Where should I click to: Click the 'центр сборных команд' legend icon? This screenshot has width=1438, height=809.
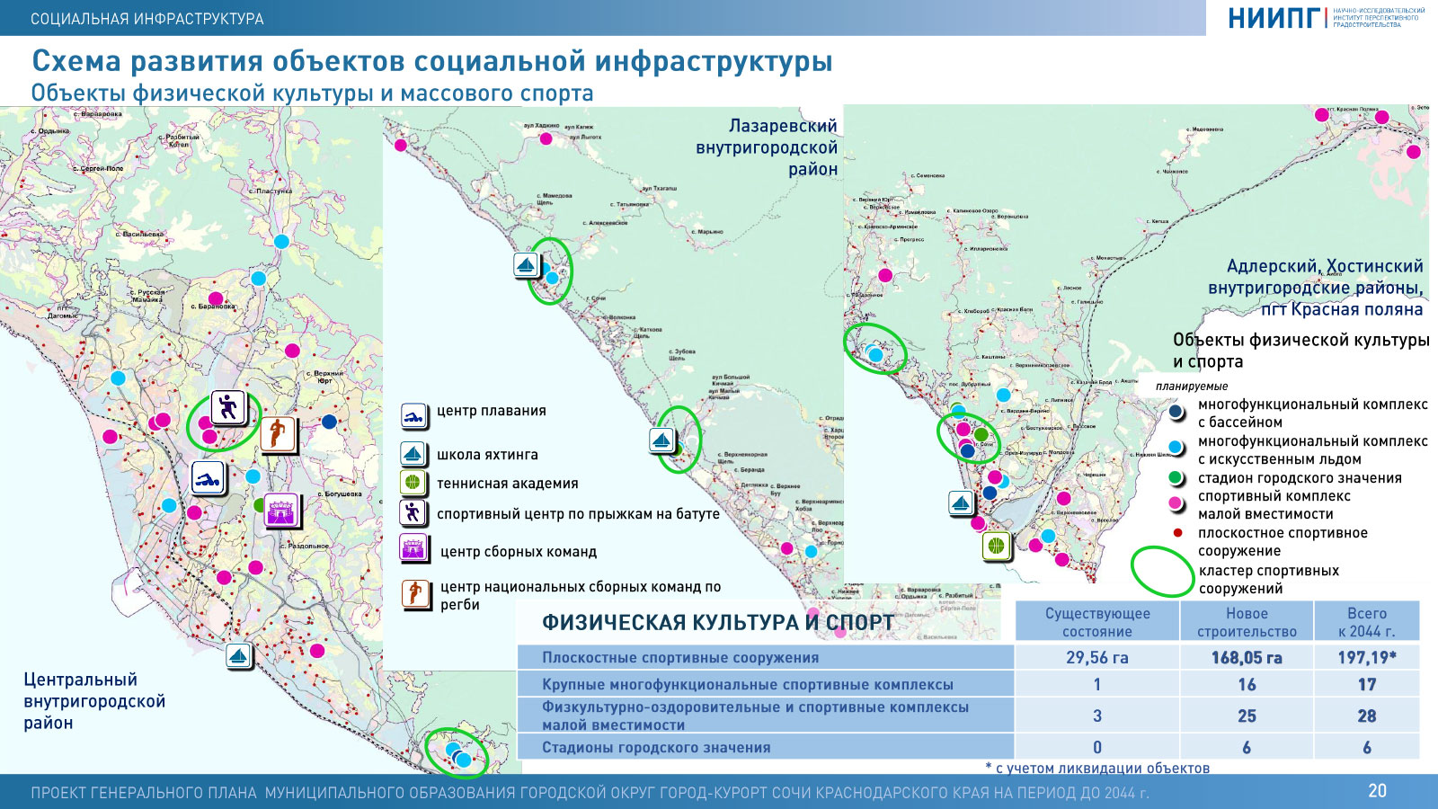pyautogui.click(x=414, y=548)
